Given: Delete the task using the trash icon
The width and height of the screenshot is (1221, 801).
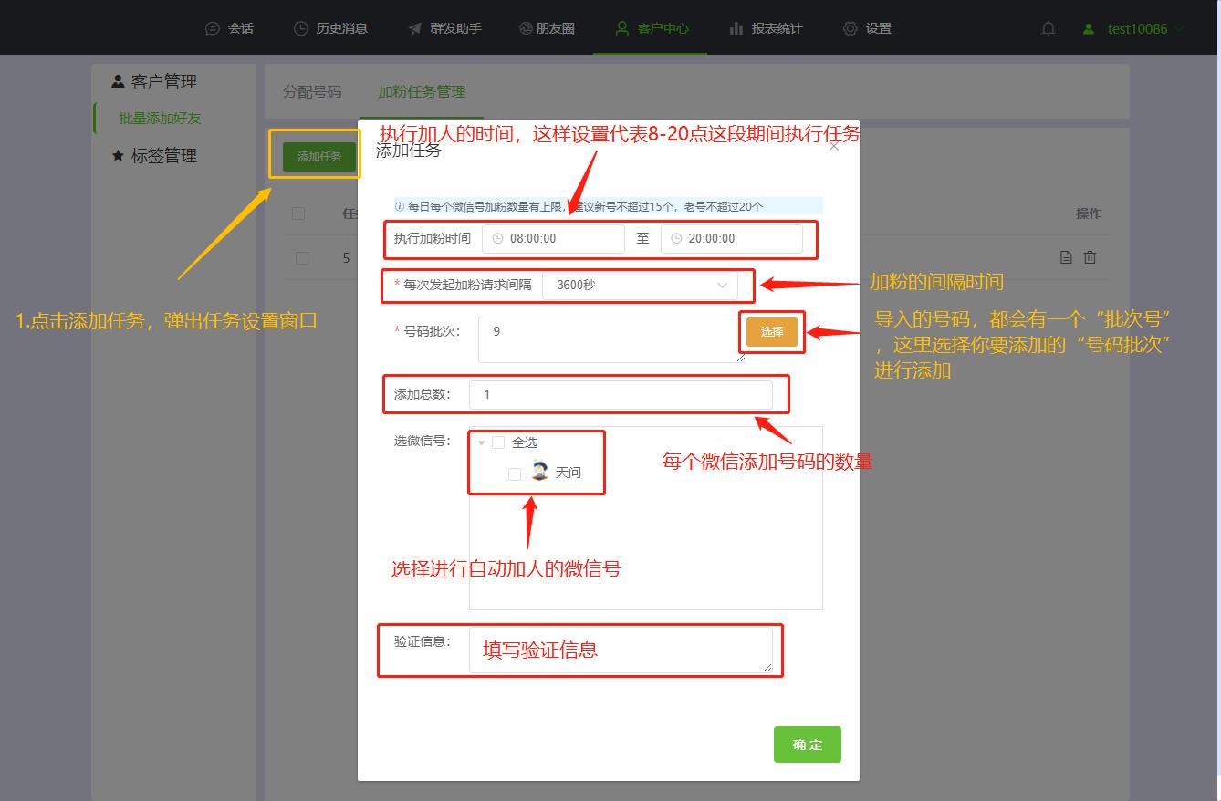Looking at the screenshot, I should point(1090,257).
